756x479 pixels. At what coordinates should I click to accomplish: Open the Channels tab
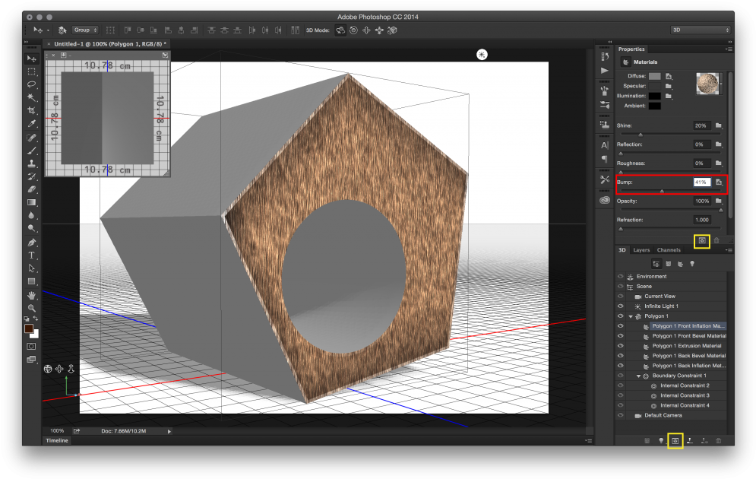point(669,249)
